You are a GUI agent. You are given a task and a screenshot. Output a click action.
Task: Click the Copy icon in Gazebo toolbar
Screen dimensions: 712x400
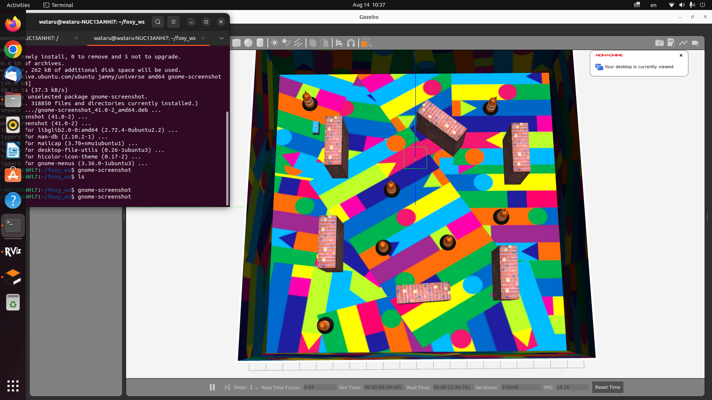tap(313, 43)
